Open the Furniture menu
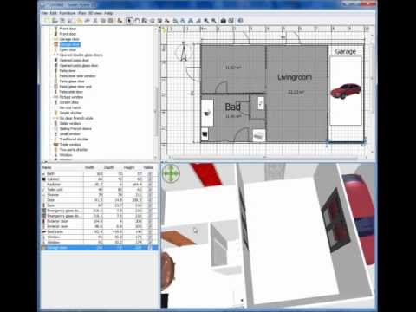This screenshot has width=416, height=312. point(68,13)
